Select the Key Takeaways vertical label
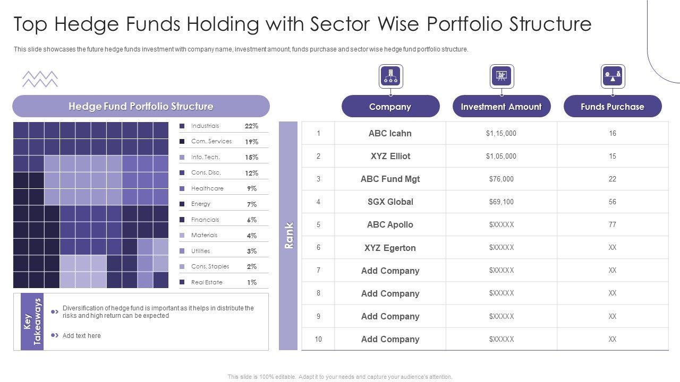Viewport: 680px width, 382px height. (x=32, y=322)
